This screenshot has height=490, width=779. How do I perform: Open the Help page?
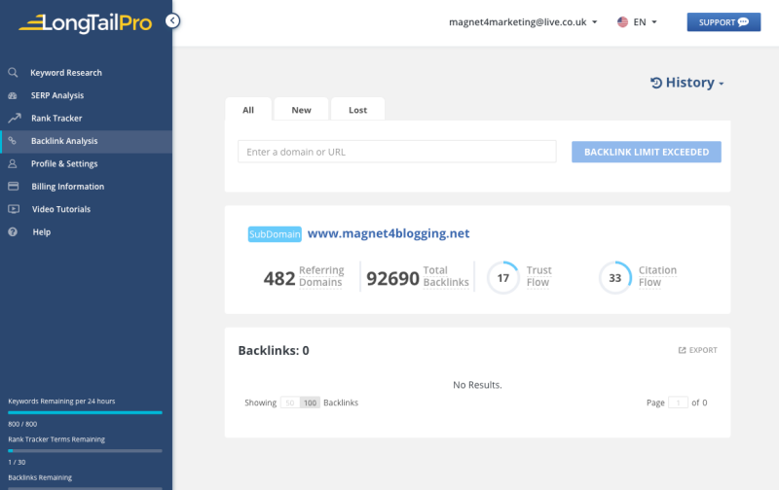point(42,231)
